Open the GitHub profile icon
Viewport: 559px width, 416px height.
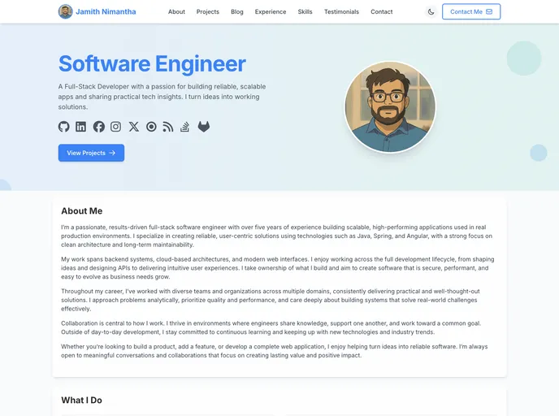click(x=64, y=127)
